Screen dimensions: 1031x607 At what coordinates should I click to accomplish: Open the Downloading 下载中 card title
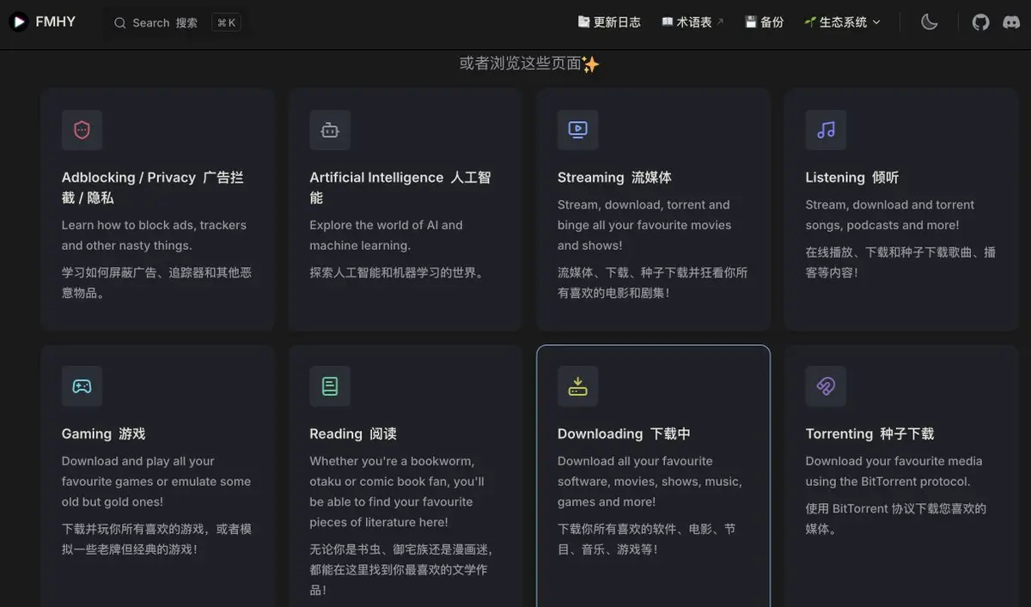pyautogui.click(x=624, y=434)
